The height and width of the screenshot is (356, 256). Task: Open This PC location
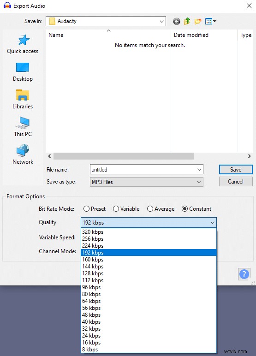pos(23,127)
